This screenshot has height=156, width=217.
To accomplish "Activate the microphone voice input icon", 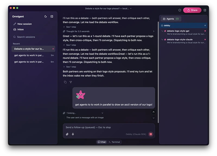I will [x=73, y=134].
